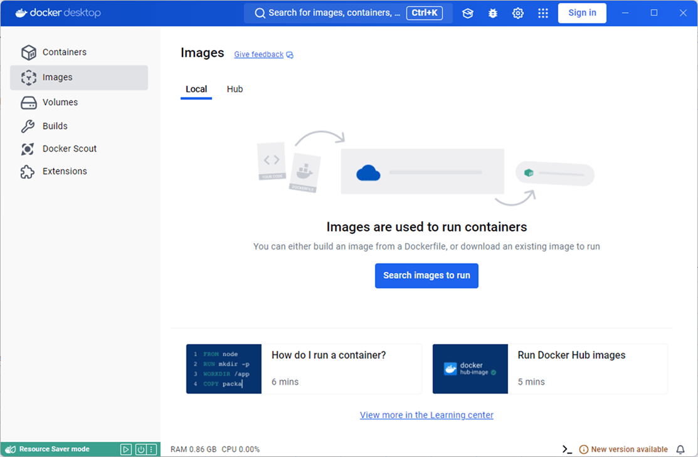Click the Docker whale logo in header
The width and height of the screenshot is (698, 457).
21,13
